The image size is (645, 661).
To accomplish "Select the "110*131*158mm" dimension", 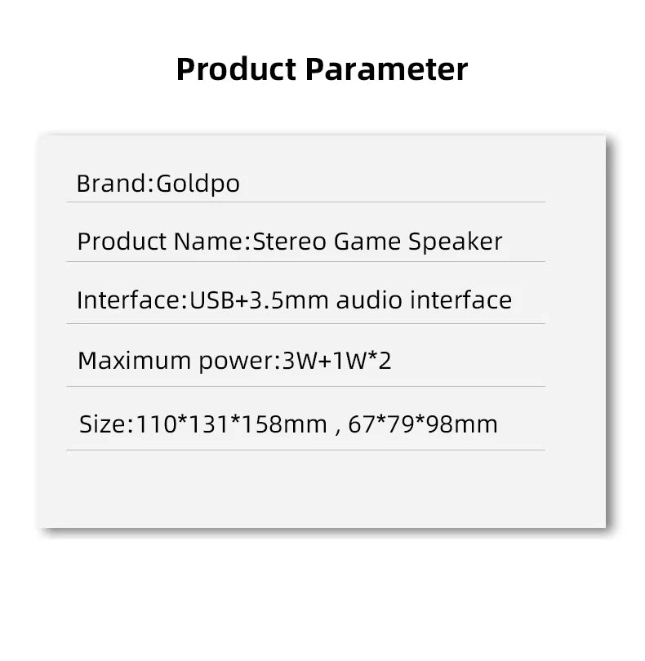I will coord(229,424).
